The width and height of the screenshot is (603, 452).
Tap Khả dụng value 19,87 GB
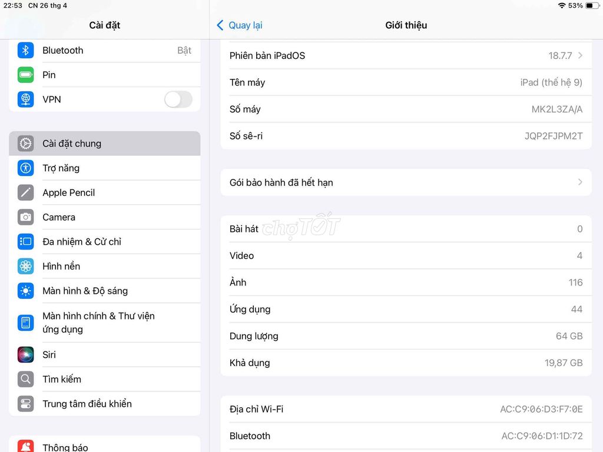click(564, 363)
